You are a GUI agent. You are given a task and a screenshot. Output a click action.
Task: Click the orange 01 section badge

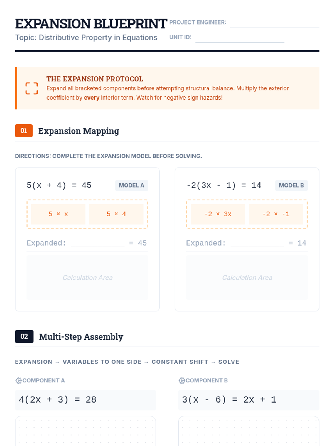coord(24,131)
